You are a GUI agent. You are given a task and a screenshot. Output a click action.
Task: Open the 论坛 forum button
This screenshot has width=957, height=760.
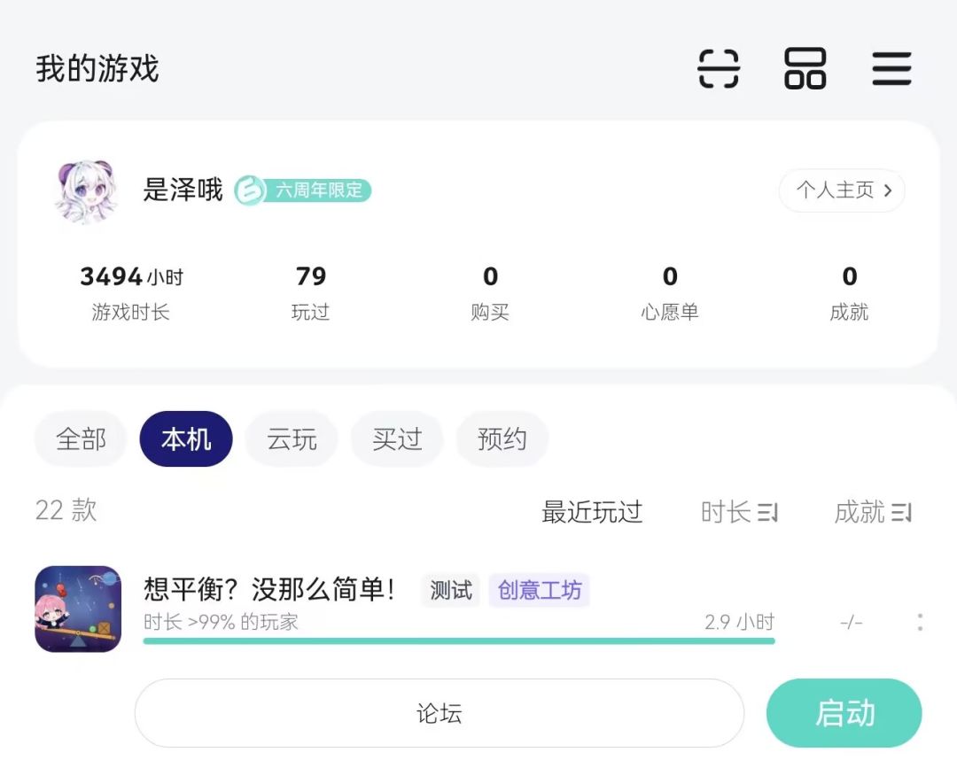pyautogui.click(x=440, y=713)
